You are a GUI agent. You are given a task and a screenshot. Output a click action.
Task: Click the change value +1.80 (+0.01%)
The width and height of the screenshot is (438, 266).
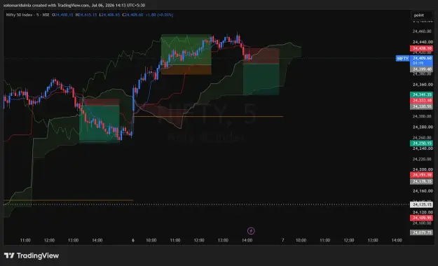(x=159, y=15)
